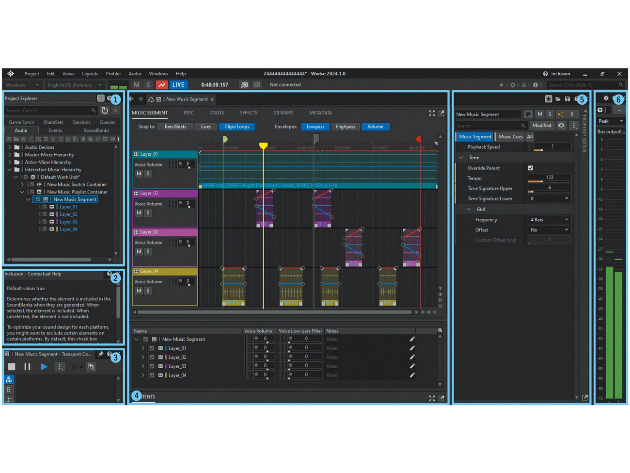
Task: Click the refresh icon in Project Explorer search
Action: click(x=105, y=111)
